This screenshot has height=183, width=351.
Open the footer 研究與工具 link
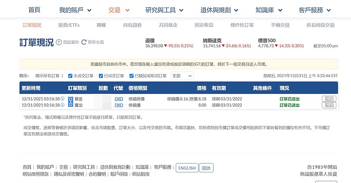(x=84, y=167)
